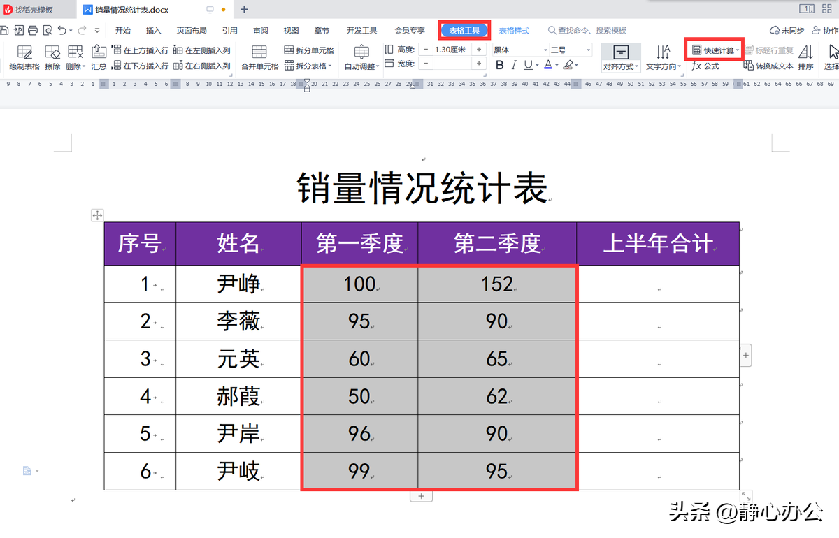
Task: Click the minus button beside 高度 height
Action: pos(425,50)
